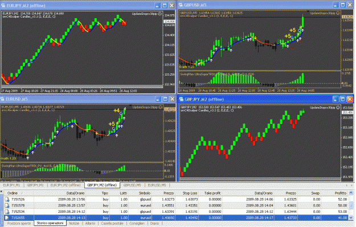This screenshot has width=356, height=227.
Task: Click the EURUSD,M5 window title icon
Action: click(2, 99)
